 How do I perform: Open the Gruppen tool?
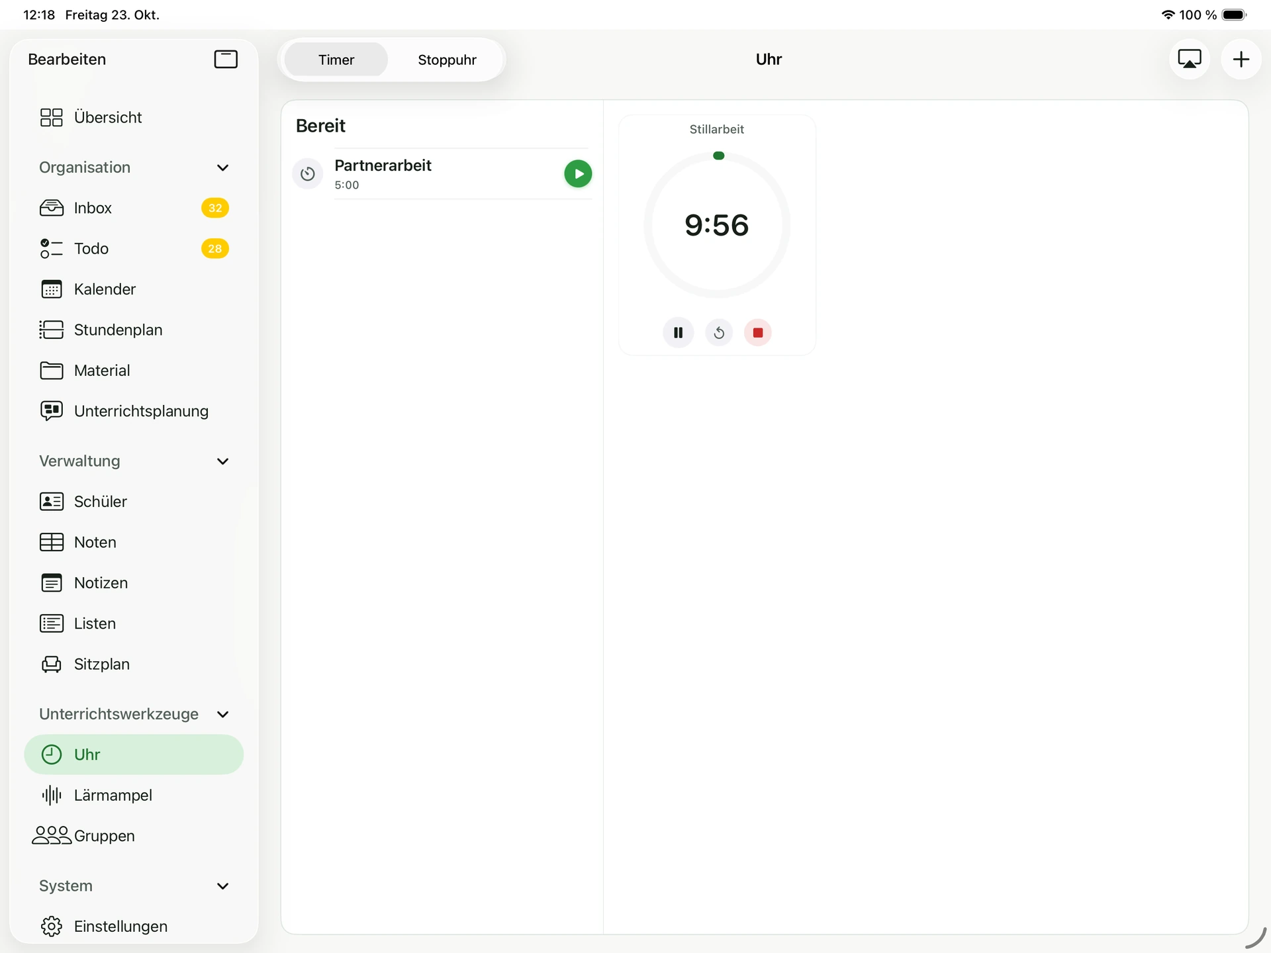click(x=134, y=836)
